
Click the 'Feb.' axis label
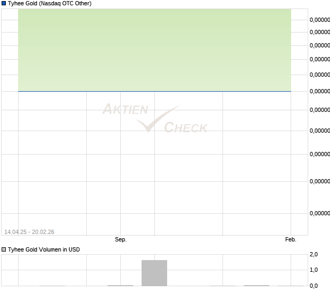coord(291,239)
